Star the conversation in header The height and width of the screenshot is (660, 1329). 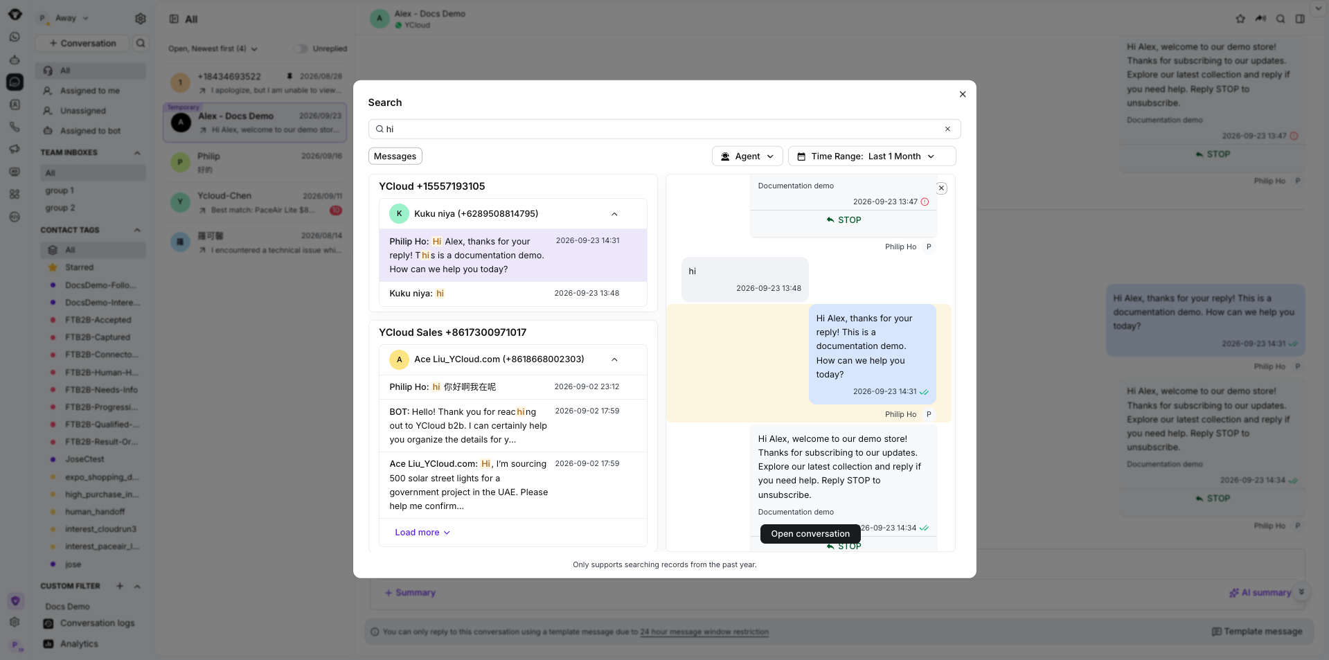1240,19
